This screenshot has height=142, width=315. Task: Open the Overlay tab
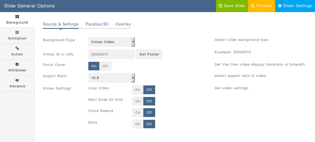123,24
